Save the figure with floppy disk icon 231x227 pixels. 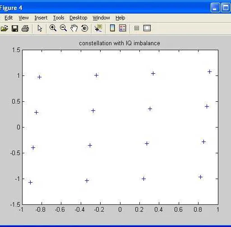(x=15, y=28)
